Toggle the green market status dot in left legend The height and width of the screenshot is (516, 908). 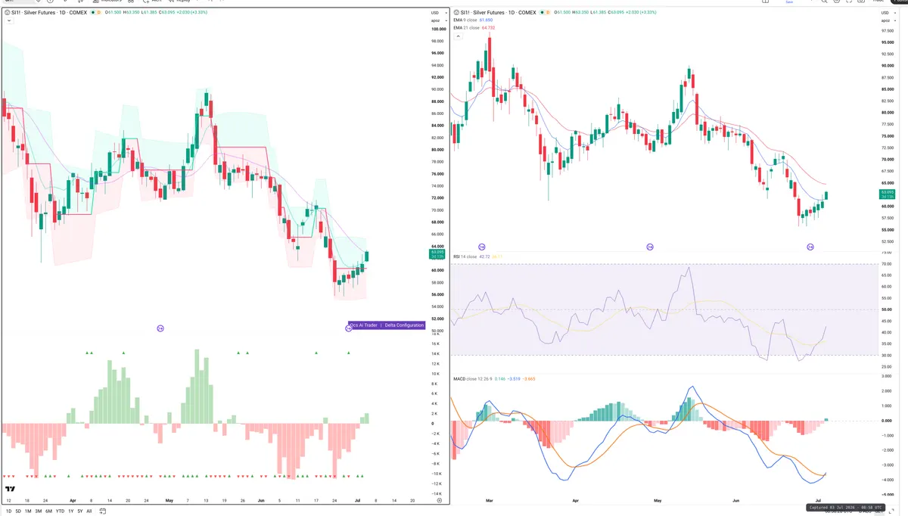click(93, 12)
